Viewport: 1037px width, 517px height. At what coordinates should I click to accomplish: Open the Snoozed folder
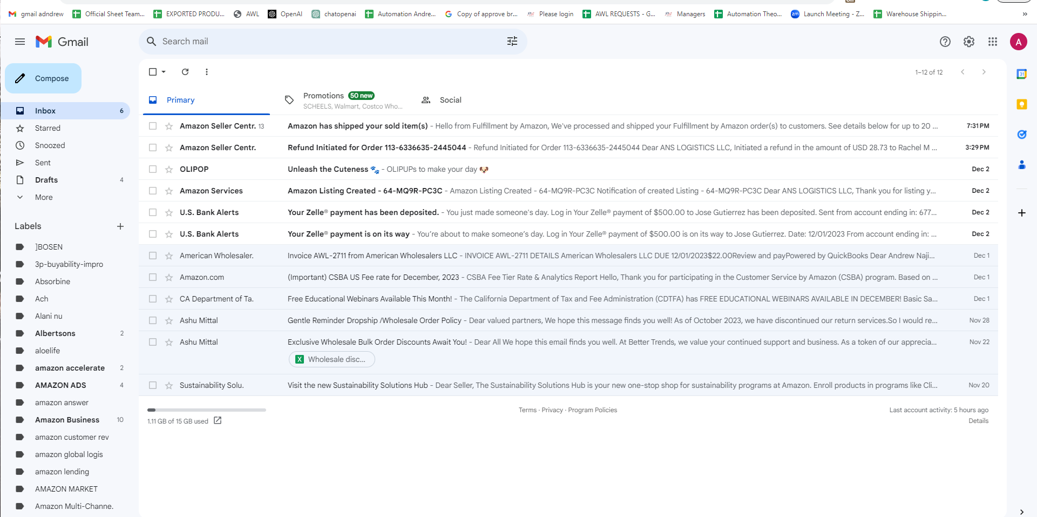65,145
